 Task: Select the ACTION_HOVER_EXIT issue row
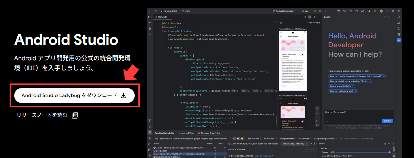pyautogui.click(x=190, y=154)
